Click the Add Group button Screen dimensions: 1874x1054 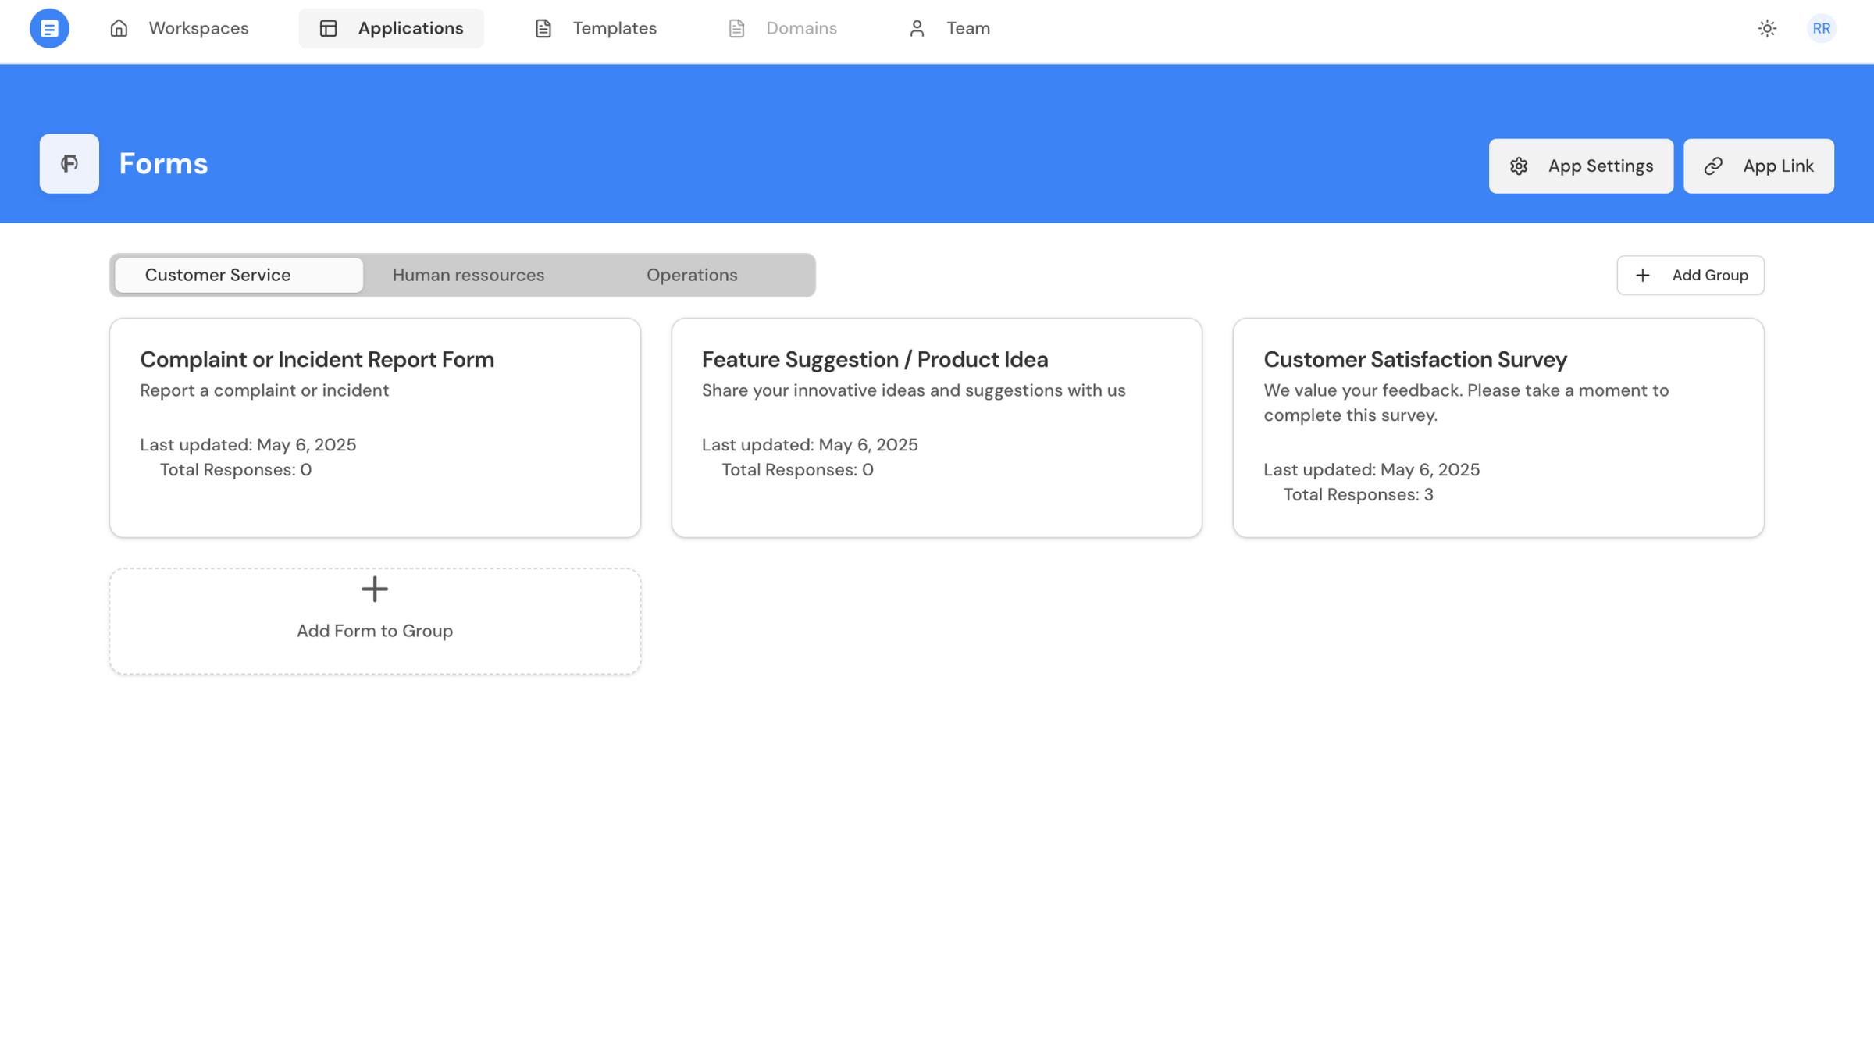pyautogui.click(x=1691, y=275)
